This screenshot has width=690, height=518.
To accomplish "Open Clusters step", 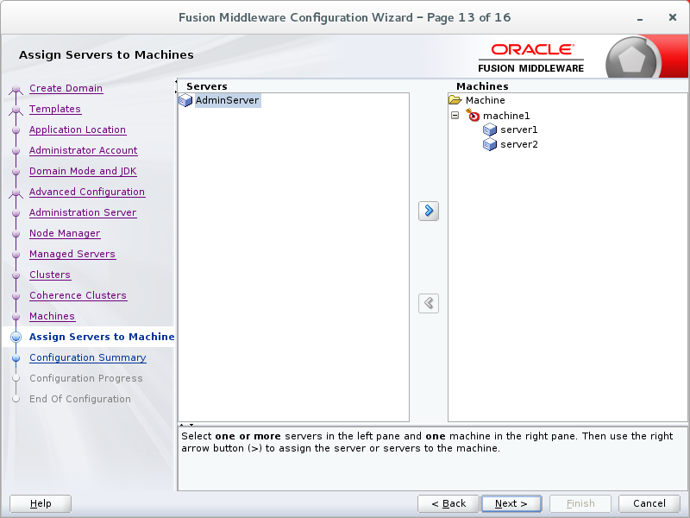I will coord(50,275).
